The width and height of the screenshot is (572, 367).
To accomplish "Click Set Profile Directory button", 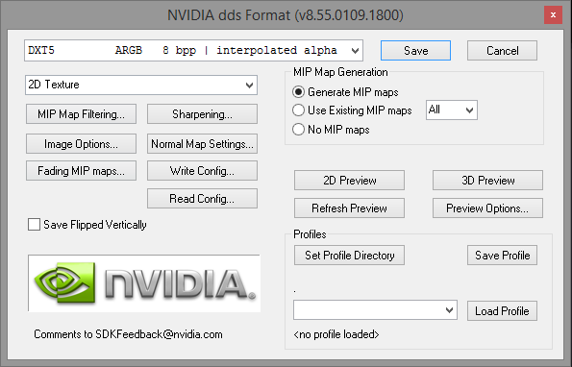I will [x=349, y=256].
